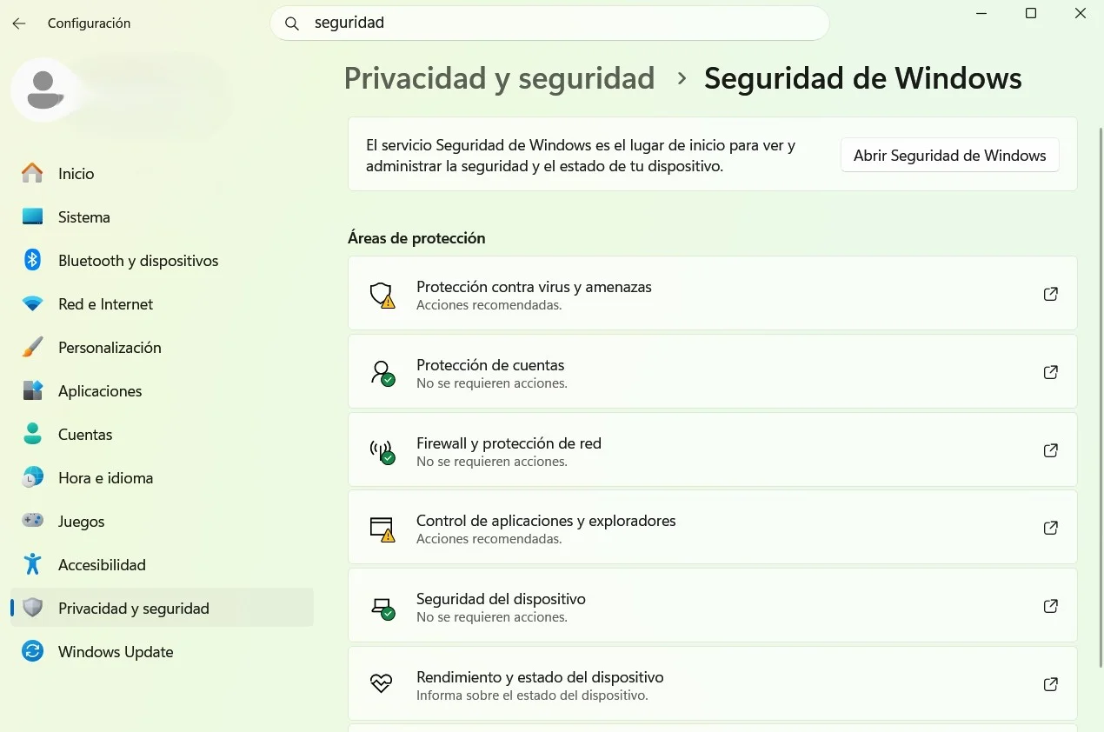Open external link for Protección contra virus
Viewport: 1104px width, 732px height.
1050,294
